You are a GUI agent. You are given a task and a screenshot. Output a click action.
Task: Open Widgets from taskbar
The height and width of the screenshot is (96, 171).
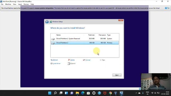click(66, 93)
